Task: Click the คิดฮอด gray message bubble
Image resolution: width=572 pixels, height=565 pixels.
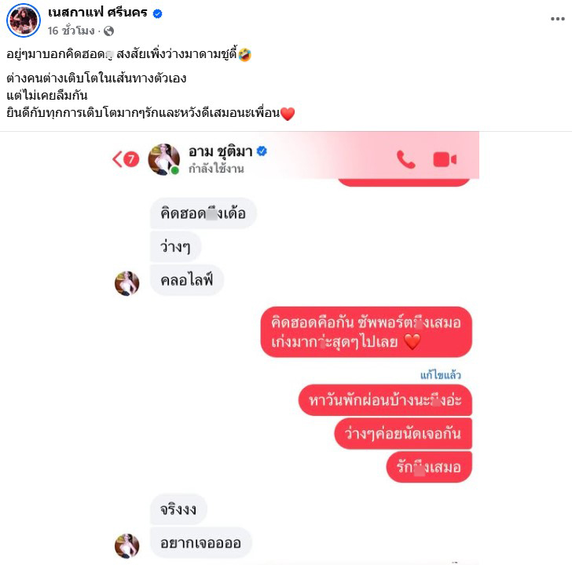Action: (x=203, y=213)
